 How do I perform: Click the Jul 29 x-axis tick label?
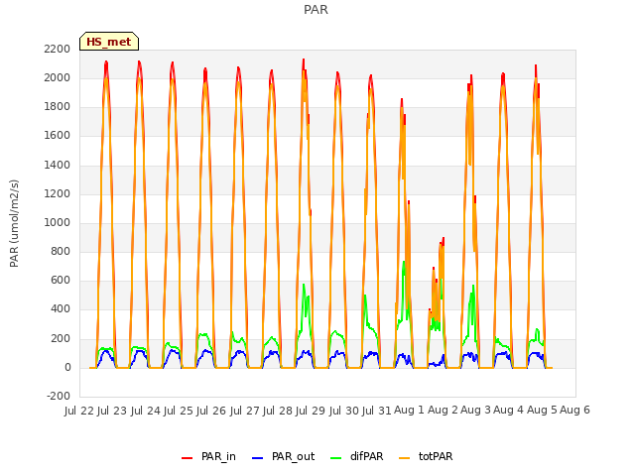pyautogui.click(x=311, y=411)
